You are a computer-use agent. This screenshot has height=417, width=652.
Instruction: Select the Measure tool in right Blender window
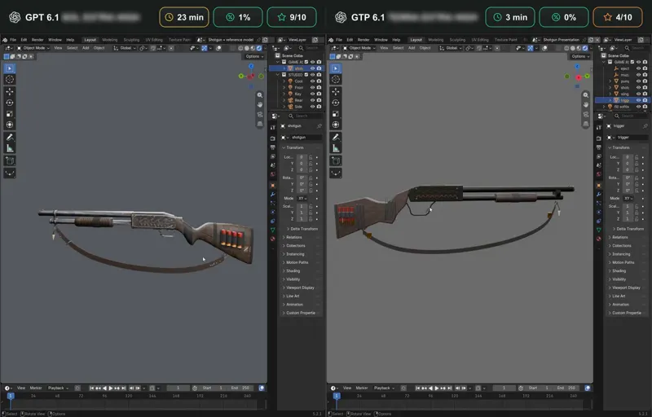(x=336, y=148)
